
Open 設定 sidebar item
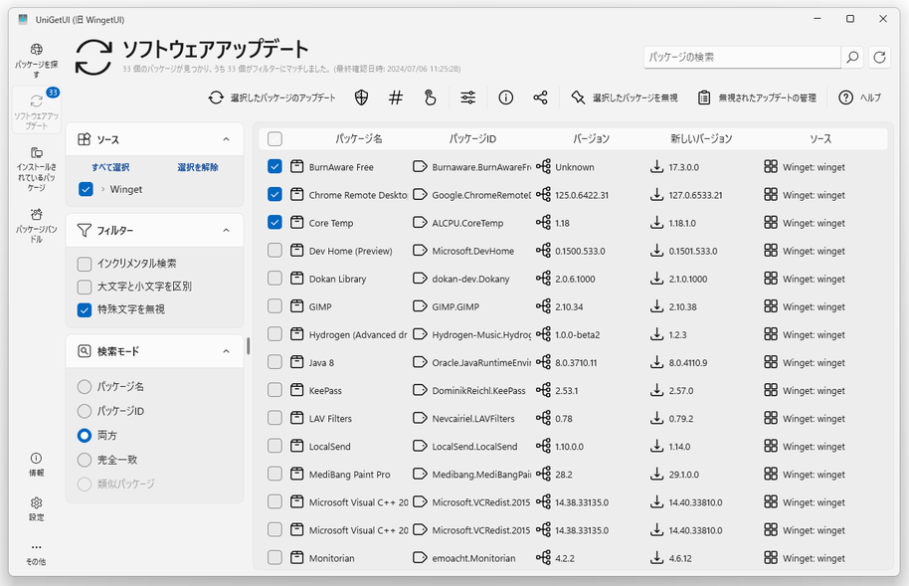pyautogui.click(x=36, y=508)
